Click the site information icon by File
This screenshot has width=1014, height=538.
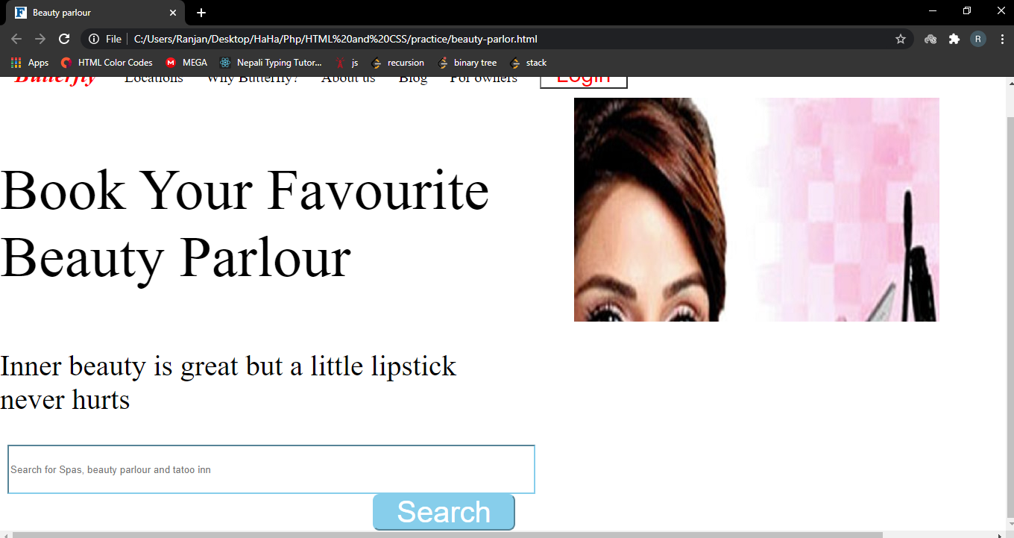pyautogui.click(x=94, y=39)
